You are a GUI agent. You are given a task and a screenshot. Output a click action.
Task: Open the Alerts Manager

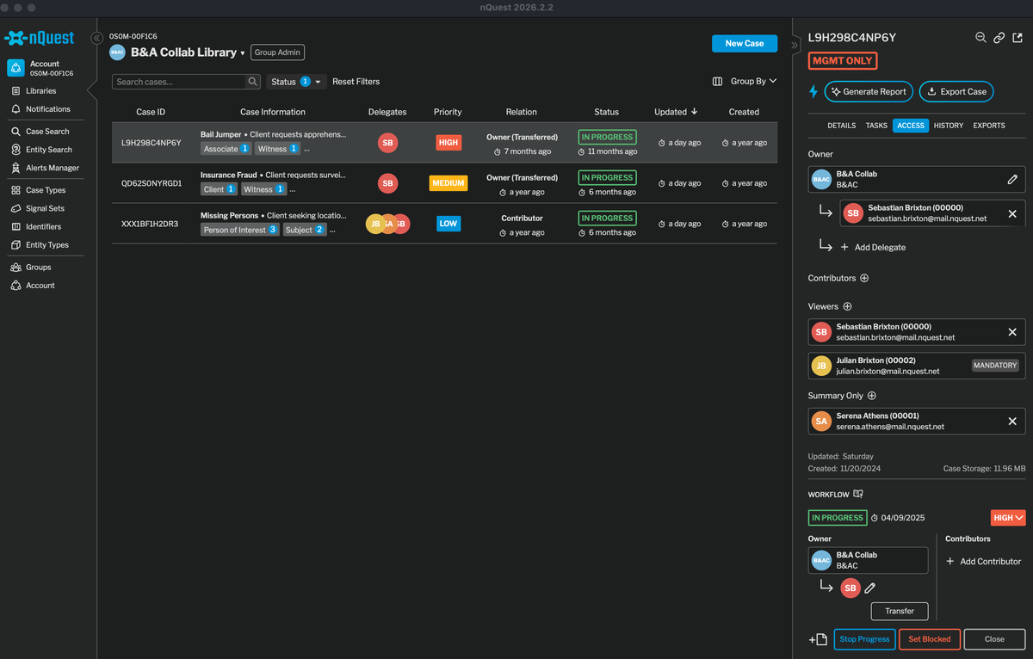53,168
